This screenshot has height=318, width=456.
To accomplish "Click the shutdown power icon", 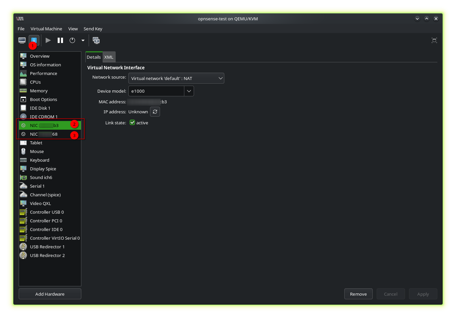I will 72,40.
